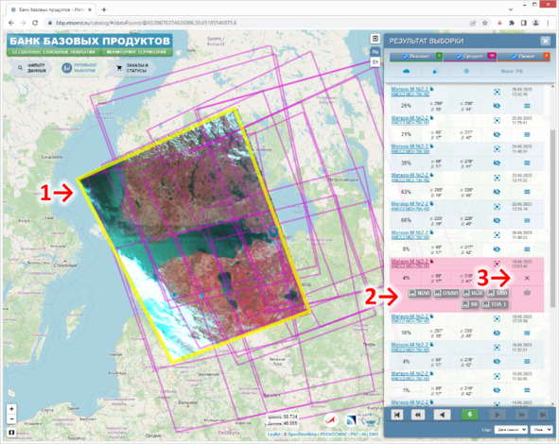The width and height of the screenshot is (559, 444).
Task: Click results list vertical scrollbar
Action: pyautogui.click(x=552, y=218)
